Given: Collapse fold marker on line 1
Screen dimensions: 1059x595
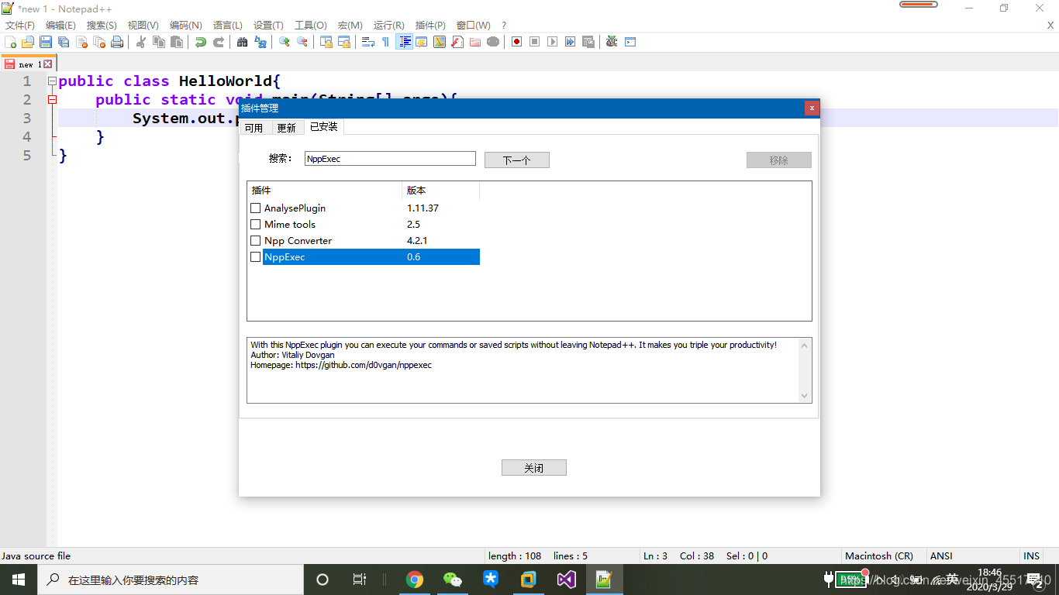Looking at the screenshot, I should pyautogui.click(x=52, y=81).
